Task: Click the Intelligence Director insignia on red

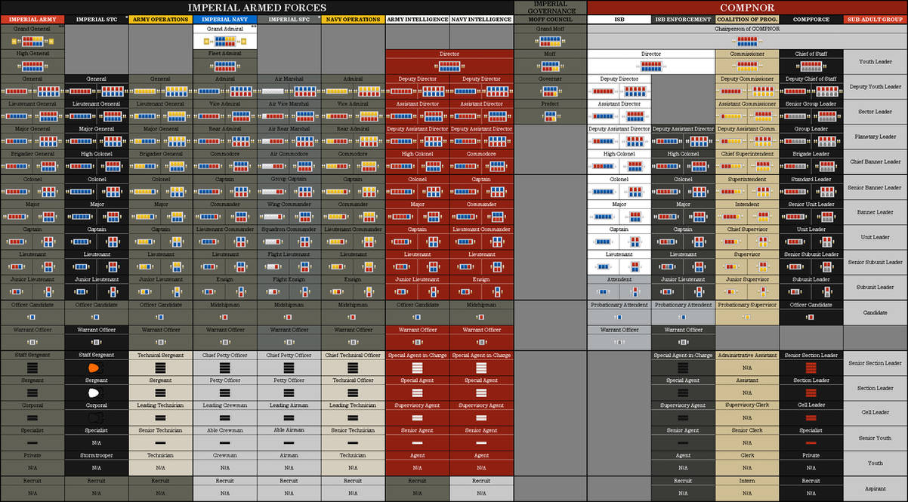Action: [449, 66]
